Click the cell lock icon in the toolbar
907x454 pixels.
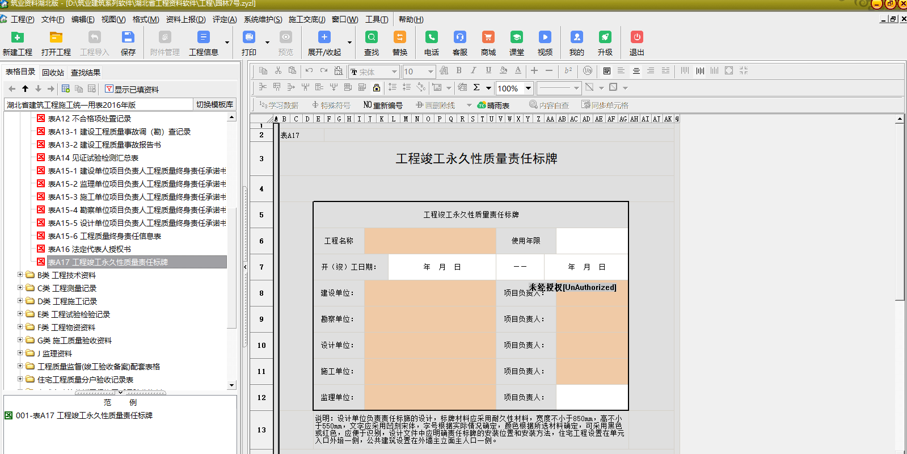(x=377, y=87)
